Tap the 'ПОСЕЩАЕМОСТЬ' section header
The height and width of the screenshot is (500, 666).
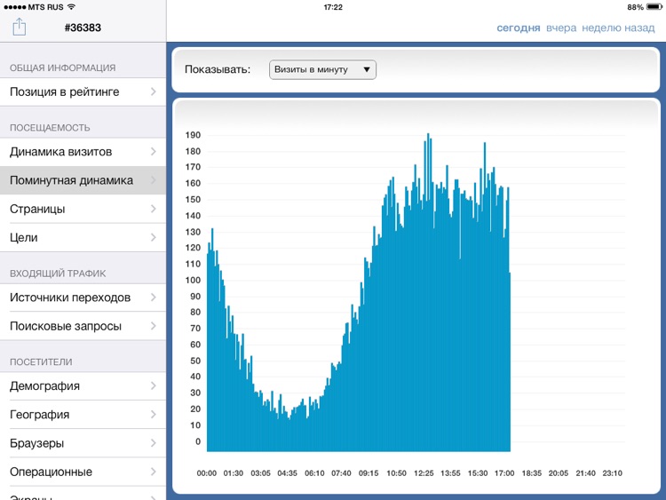[50, 128]
